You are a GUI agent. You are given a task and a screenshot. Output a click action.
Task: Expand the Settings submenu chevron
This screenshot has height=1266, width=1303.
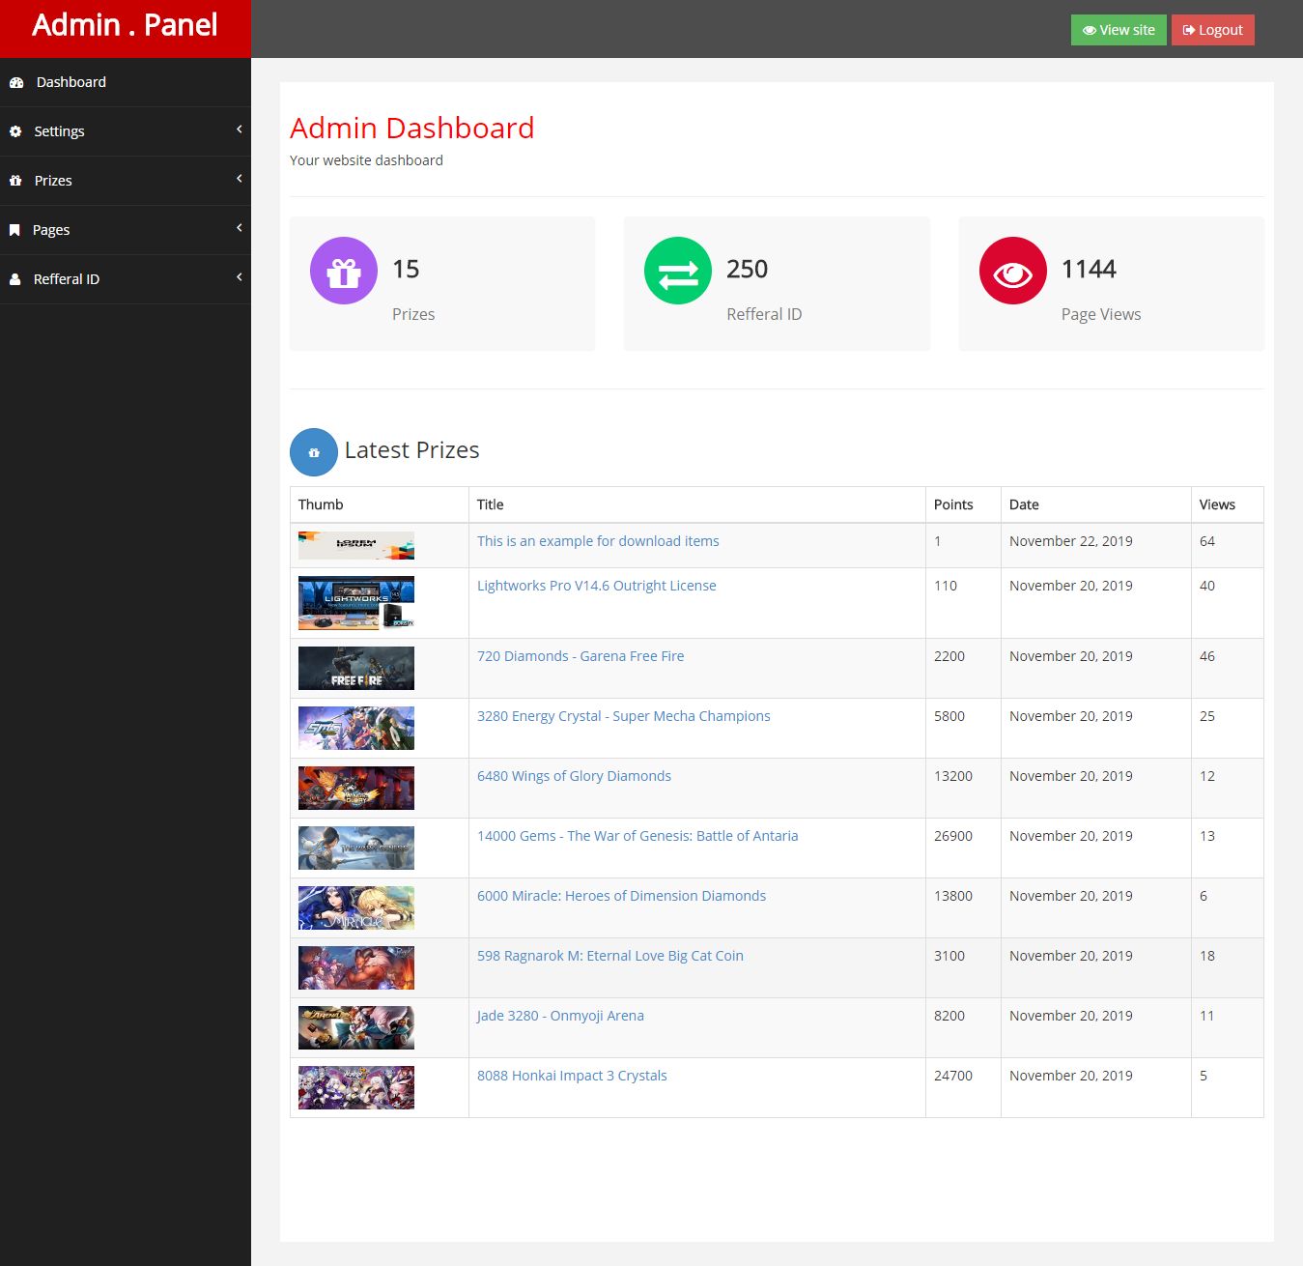(239, 129)
